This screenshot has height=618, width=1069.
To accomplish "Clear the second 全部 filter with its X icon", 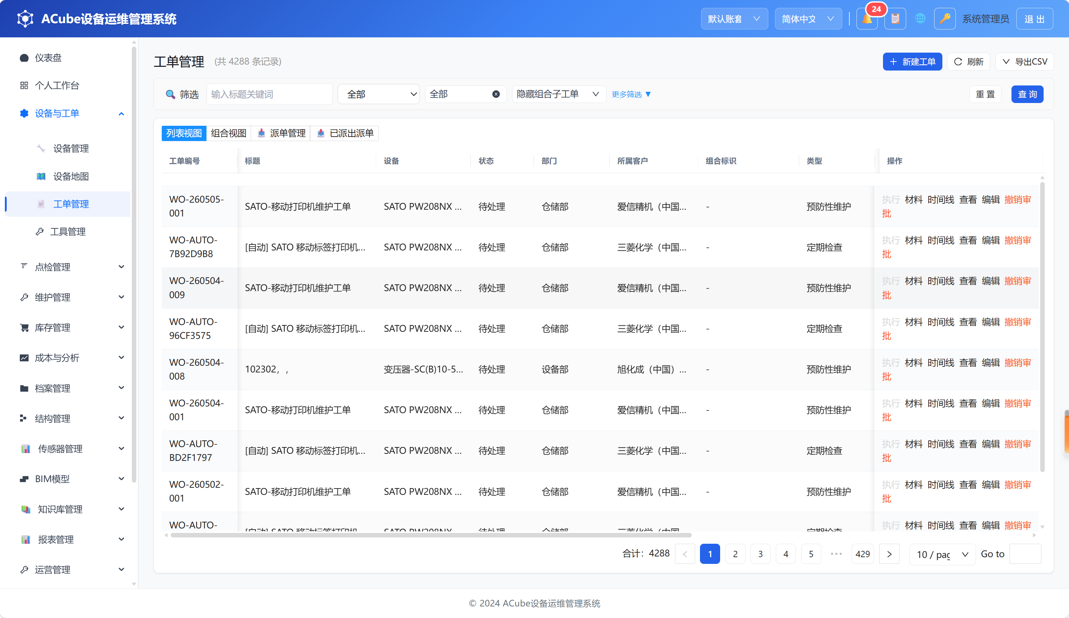I will coord(496,94).
